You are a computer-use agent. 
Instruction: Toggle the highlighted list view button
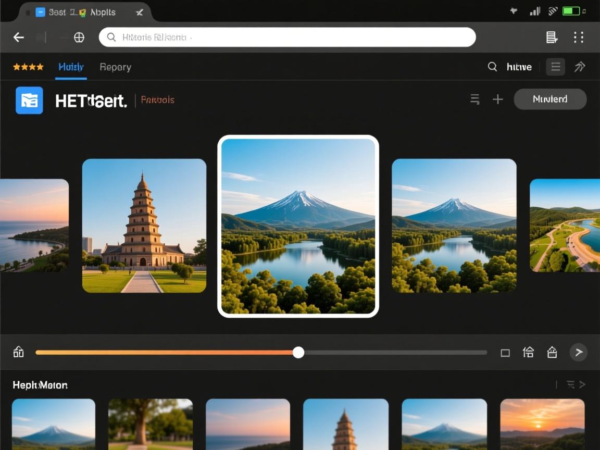[x=555, y=67]
